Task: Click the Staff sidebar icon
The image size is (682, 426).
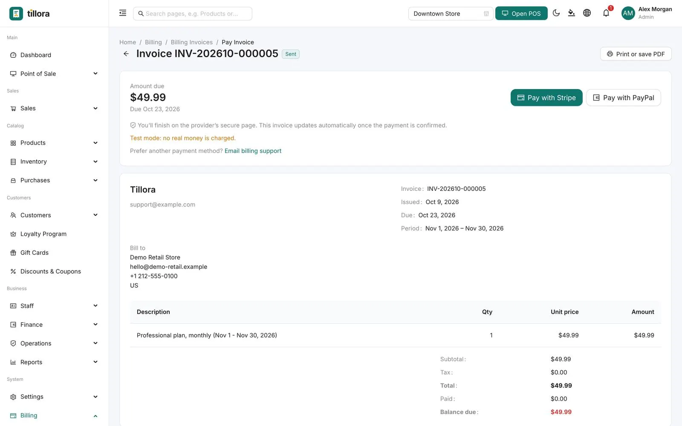Action: [13, 306]
